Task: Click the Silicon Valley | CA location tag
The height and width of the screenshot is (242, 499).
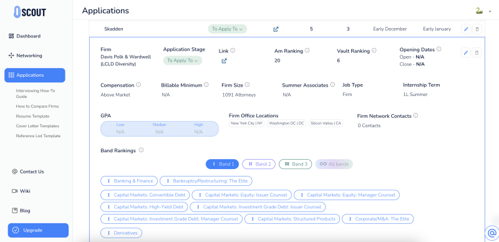Action: pos(326,123)
